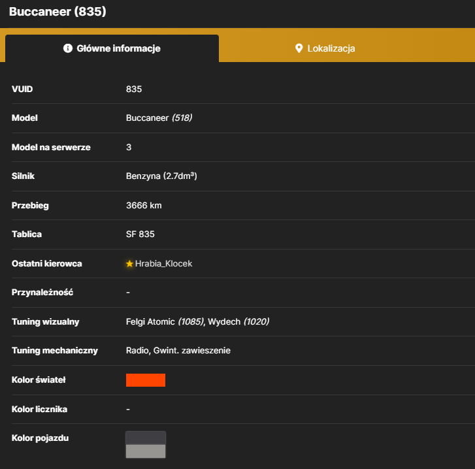This screenshot has height=469, width=475.
Task: Click the Przebieg row label
Action: [30, 205]
